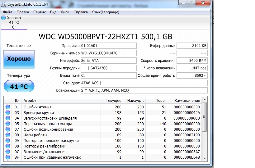Click the Прошивка field 01.01A01
Image resolution: width=255 pixels, height=168 pixels.
(109, 46)
